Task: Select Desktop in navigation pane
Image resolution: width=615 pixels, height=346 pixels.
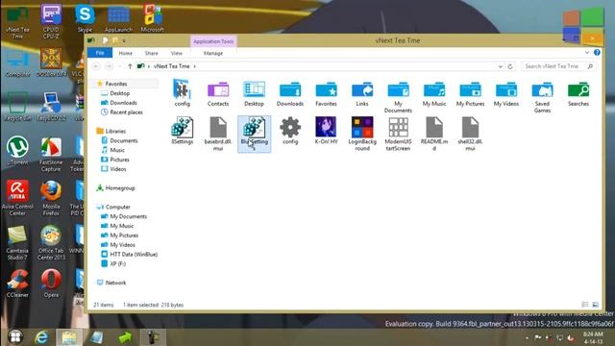Action: 119,93
